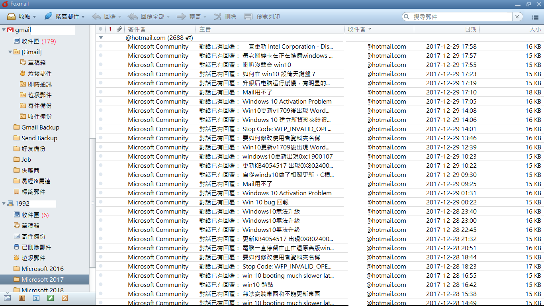This screenshot has height=306, width=544.
Task: Collapse the [Gmail] folder group
Action: click(x=10, y=52)
